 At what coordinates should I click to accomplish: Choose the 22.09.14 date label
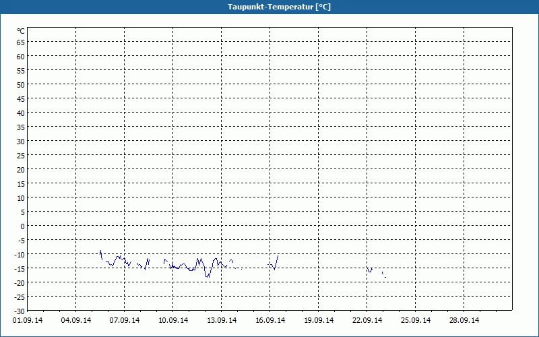pyautogui.click(x=367, y=320)
